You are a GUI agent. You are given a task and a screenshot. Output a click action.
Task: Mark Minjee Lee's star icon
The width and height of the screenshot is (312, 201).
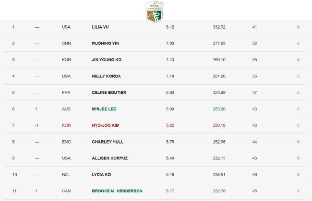(x=298, y=109)
